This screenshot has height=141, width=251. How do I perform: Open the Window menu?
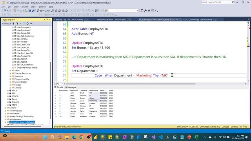pyautogui.click(x=42, y=7)
